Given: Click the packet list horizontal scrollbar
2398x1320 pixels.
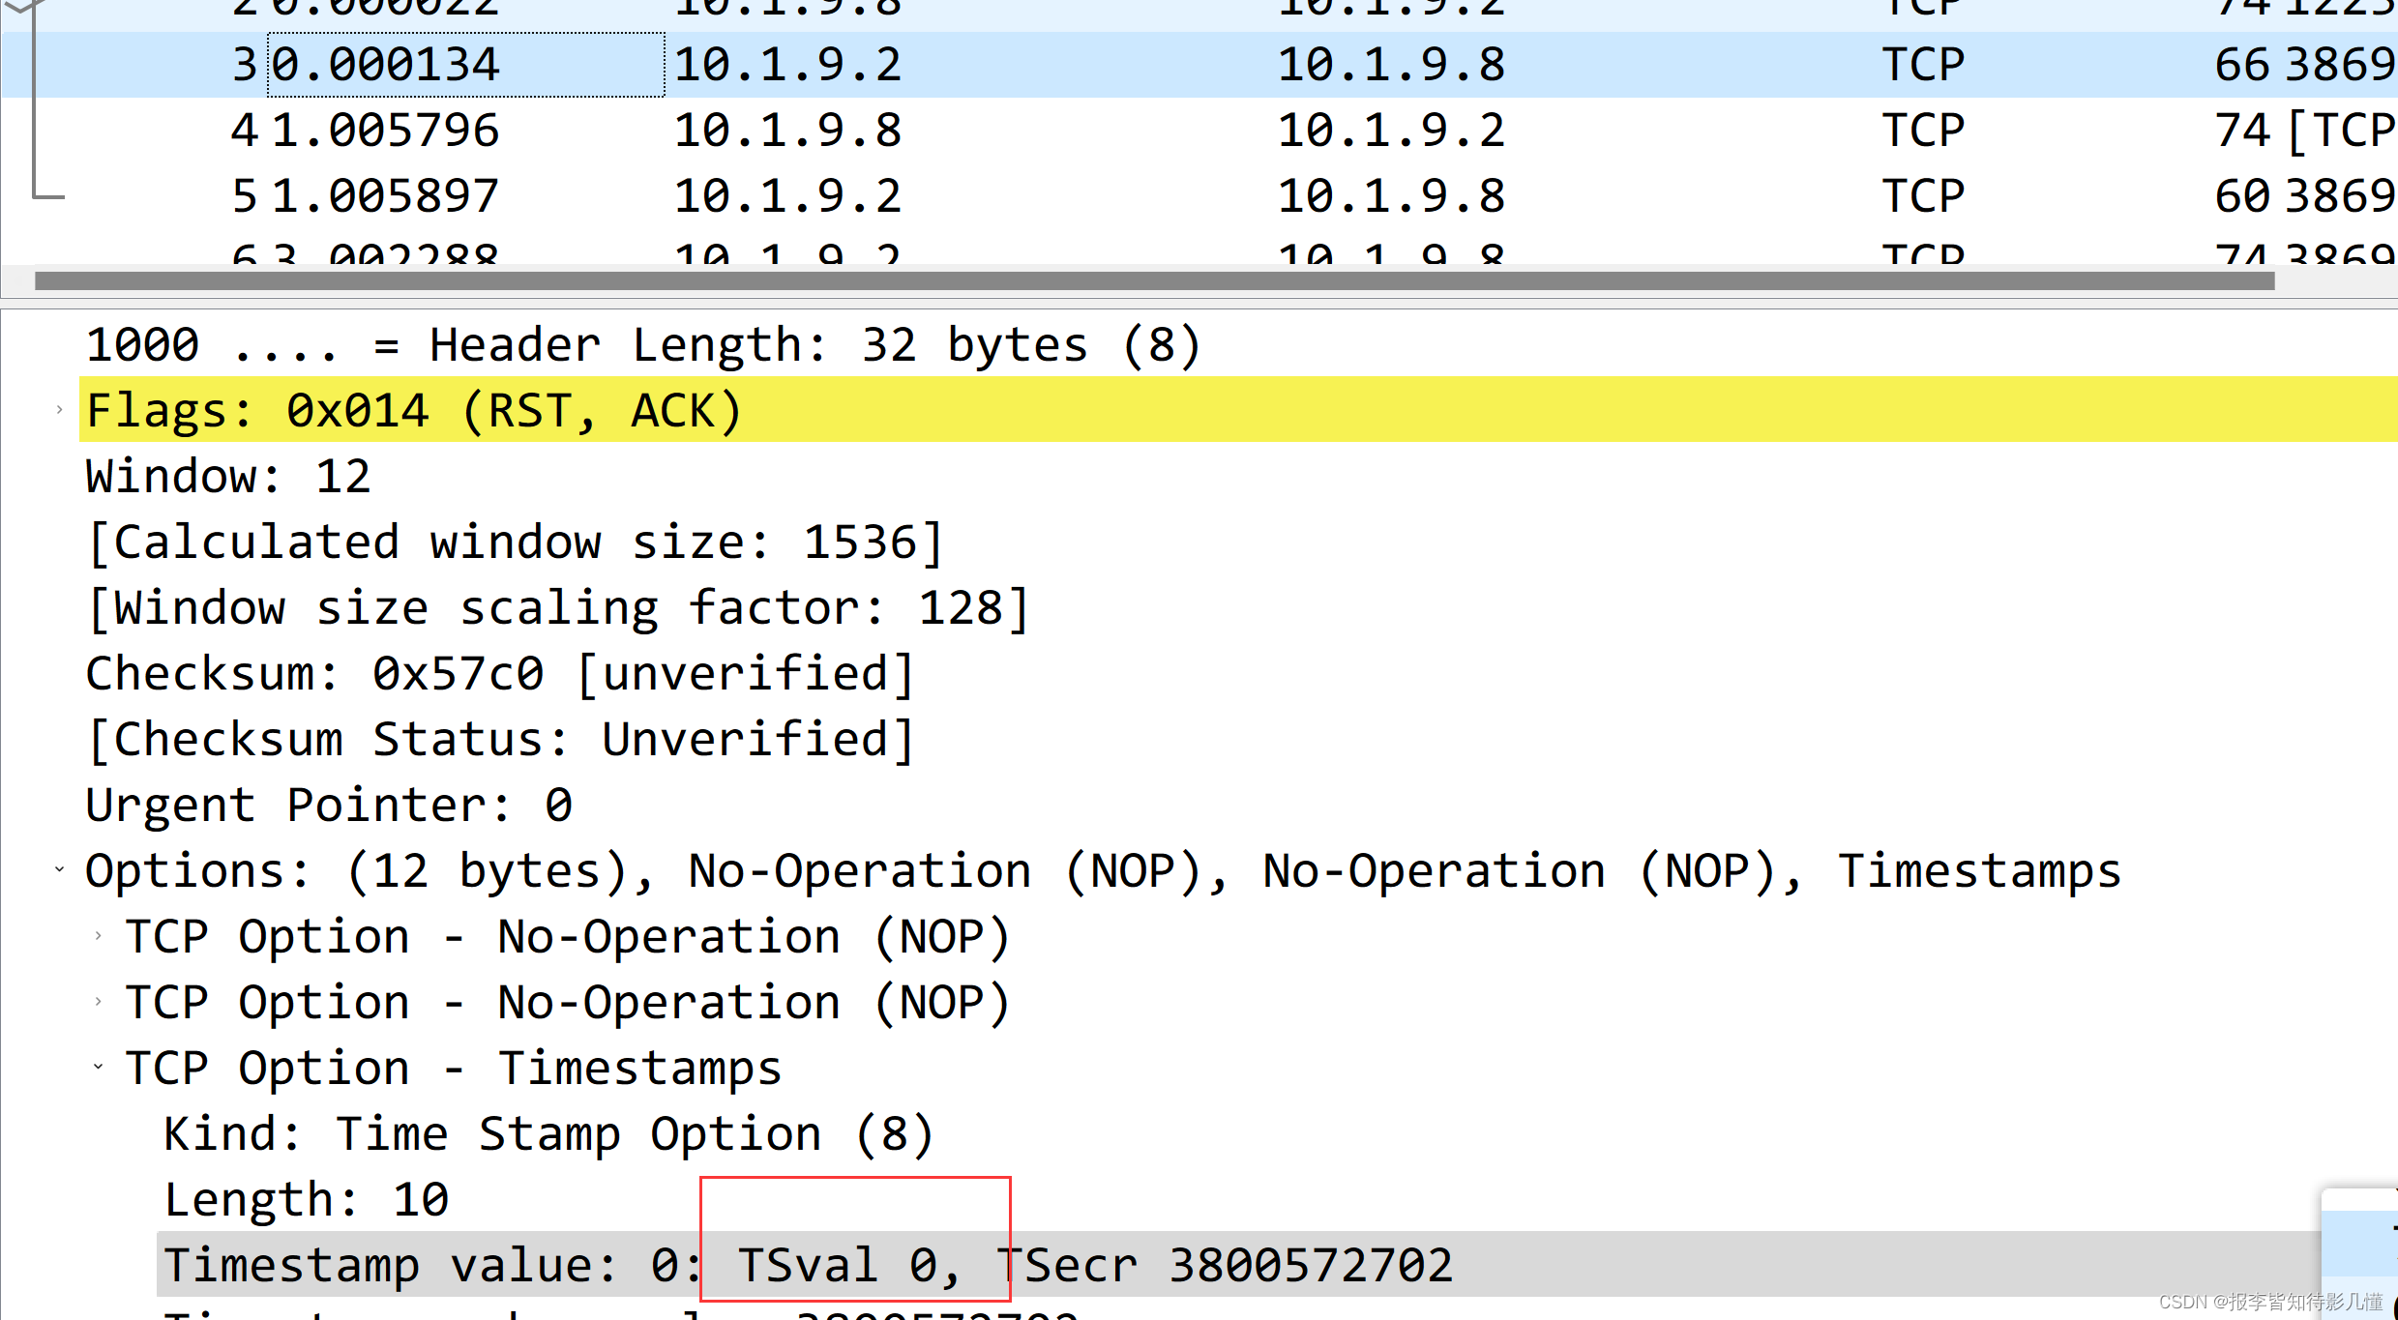Looking at the screenshot, I should click(1154, 281).
